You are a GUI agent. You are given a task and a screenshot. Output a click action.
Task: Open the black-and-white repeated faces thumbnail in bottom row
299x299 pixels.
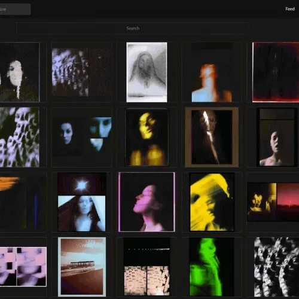pos(277,267)
